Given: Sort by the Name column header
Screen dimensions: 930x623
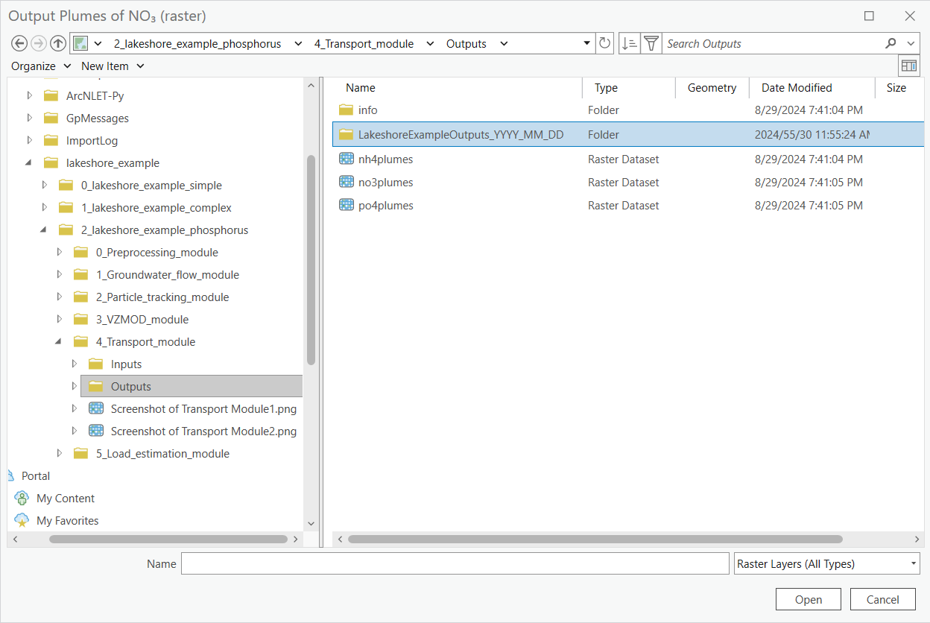Looking at the screenshot, I should pos(361,87).
